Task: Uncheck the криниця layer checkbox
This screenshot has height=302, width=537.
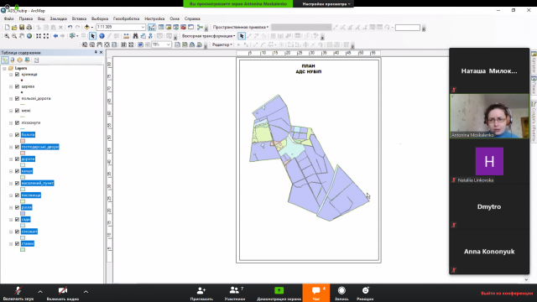Action: [x=17, y=75]
